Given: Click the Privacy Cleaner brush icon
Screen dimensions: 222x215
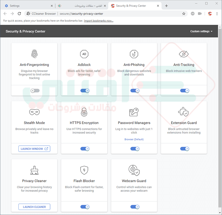Looking at the screenshot, I should [x=34, y=170].
